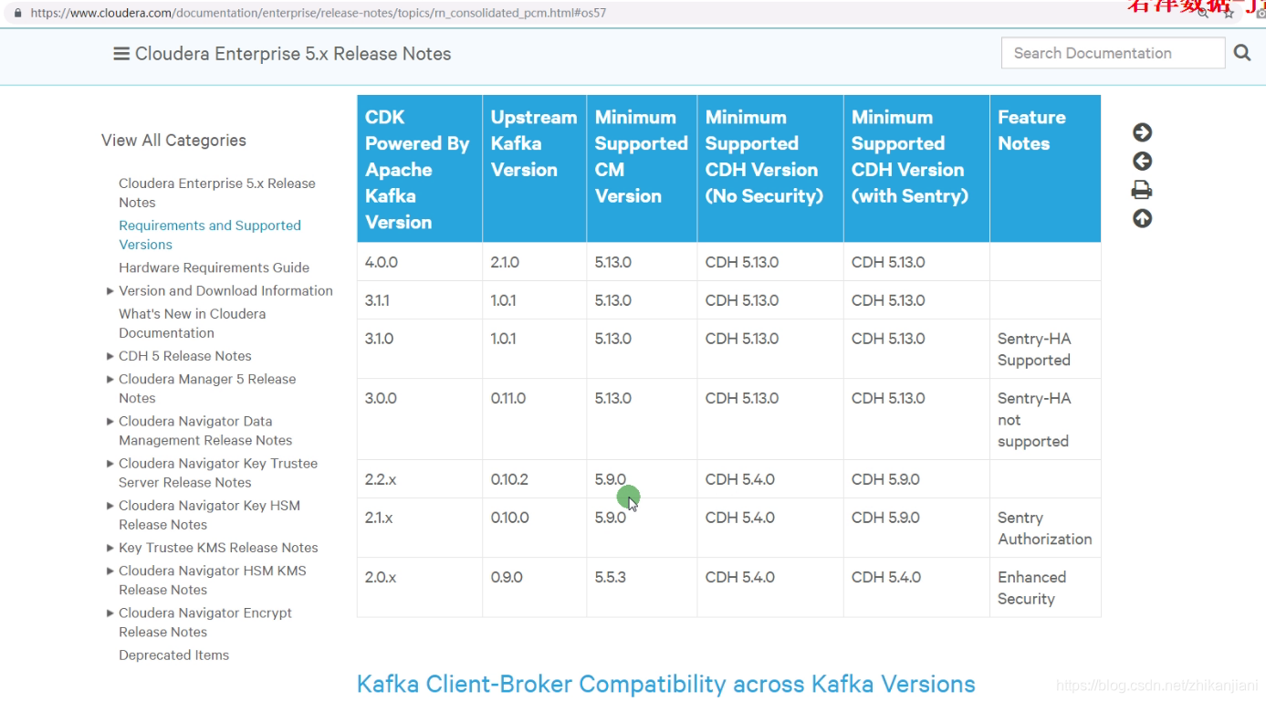This screenshot has width=1266, height=702.
Task: Expand Cloudera Manager 5 Release Notes
Action: 110,380
